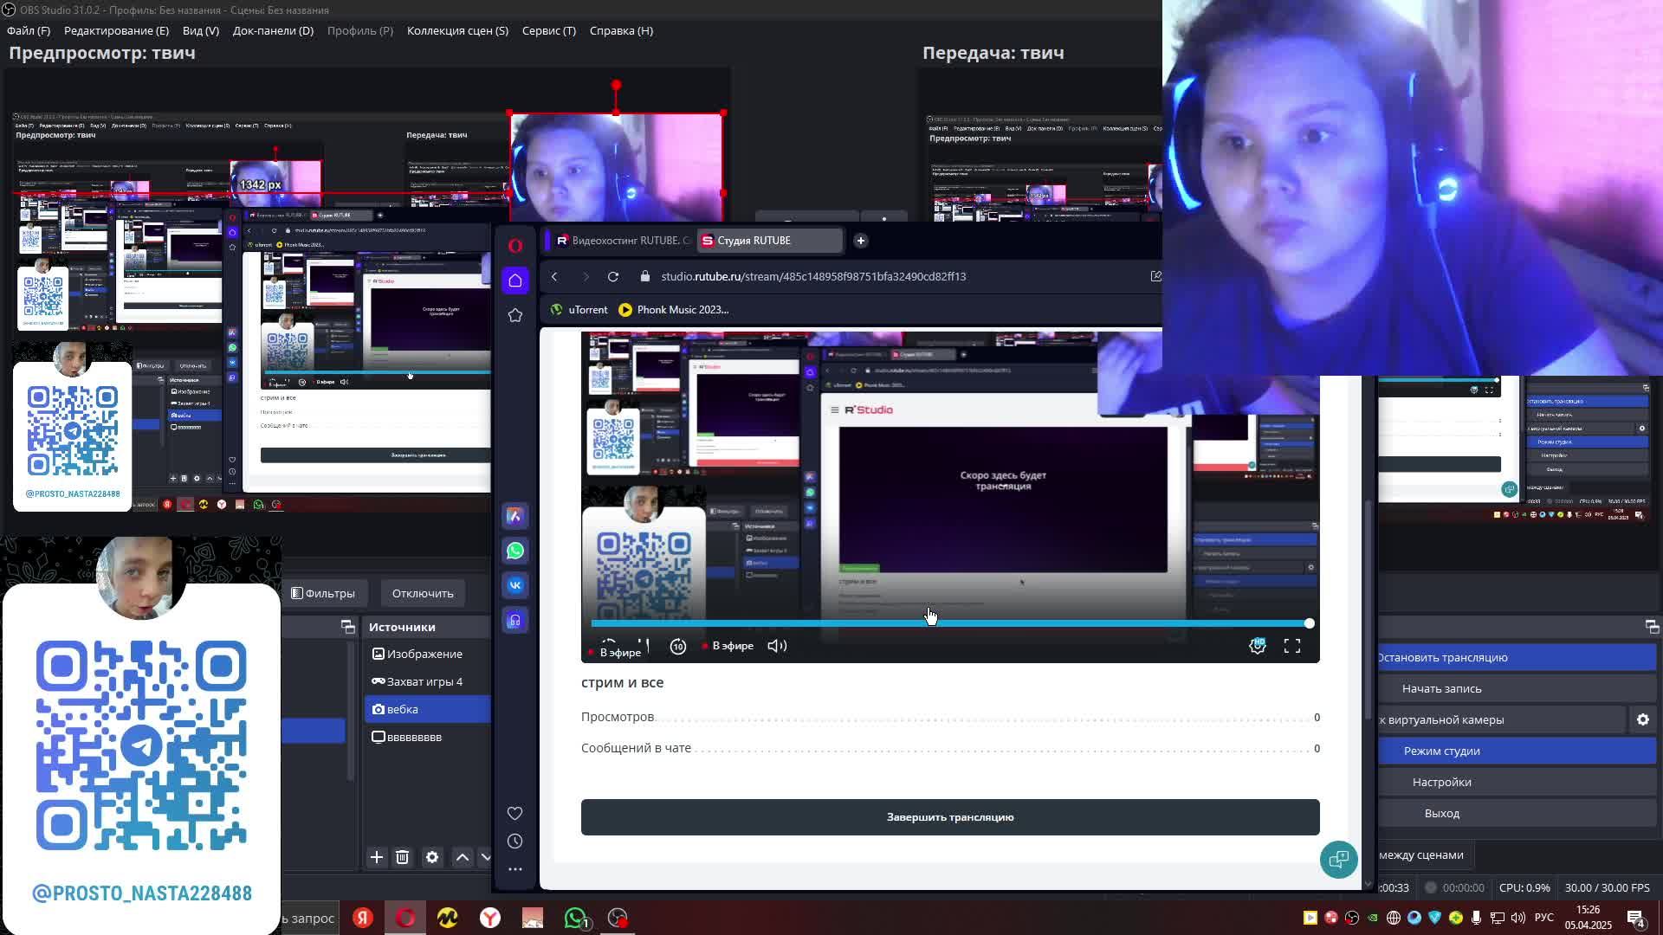Click the Rutube seek bar end handle
Viewport: 1663px width, 935px height.
coord(1309,623)
